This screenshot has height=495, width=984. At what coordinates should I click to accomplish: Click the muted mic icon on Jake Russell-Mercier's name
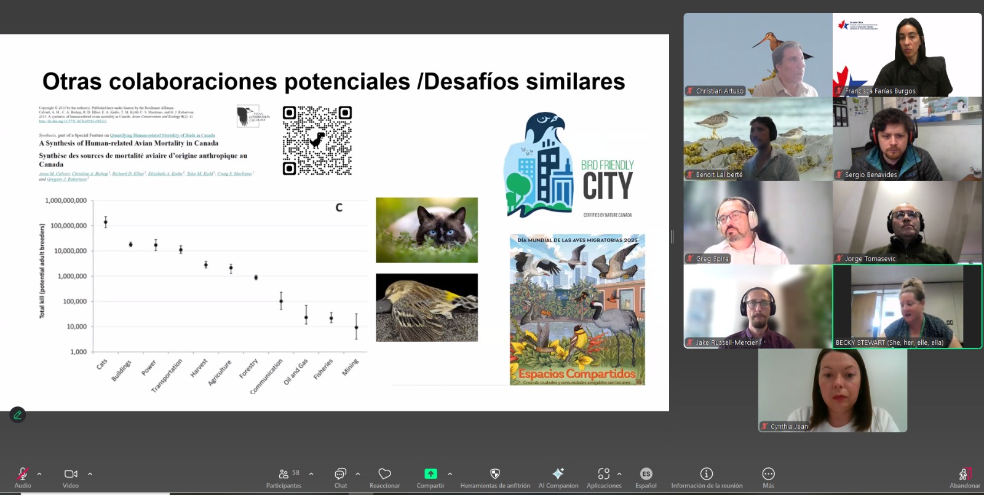[x=690, y=343]
